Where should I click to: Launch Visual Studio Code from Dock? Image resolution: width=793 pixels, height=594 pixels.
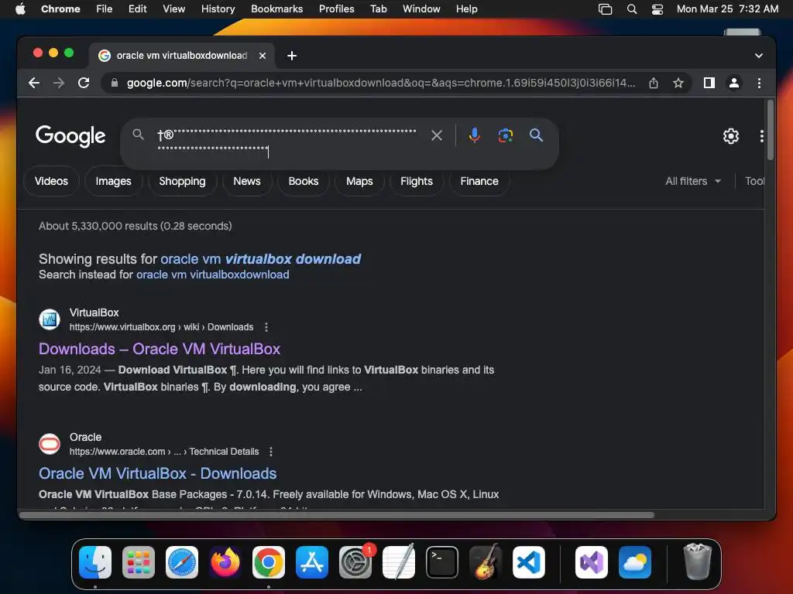point(528,562)
